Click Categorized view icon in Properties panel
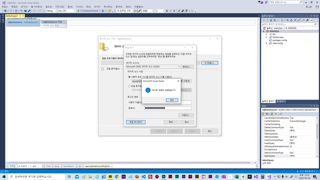Viewport: 320px width, 180px height. pyautogui.click(x=263, y=114)
